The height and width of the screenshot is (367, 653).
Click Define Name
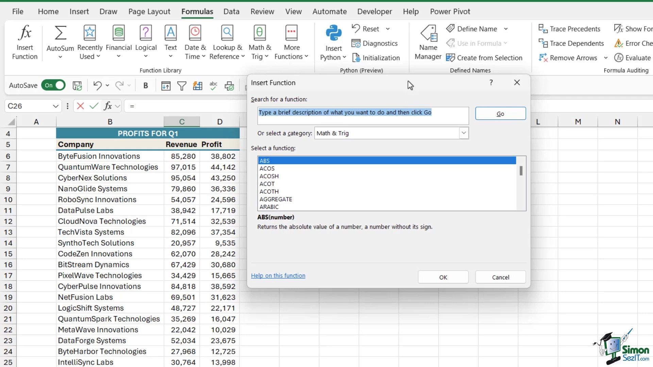click(472, 29)
